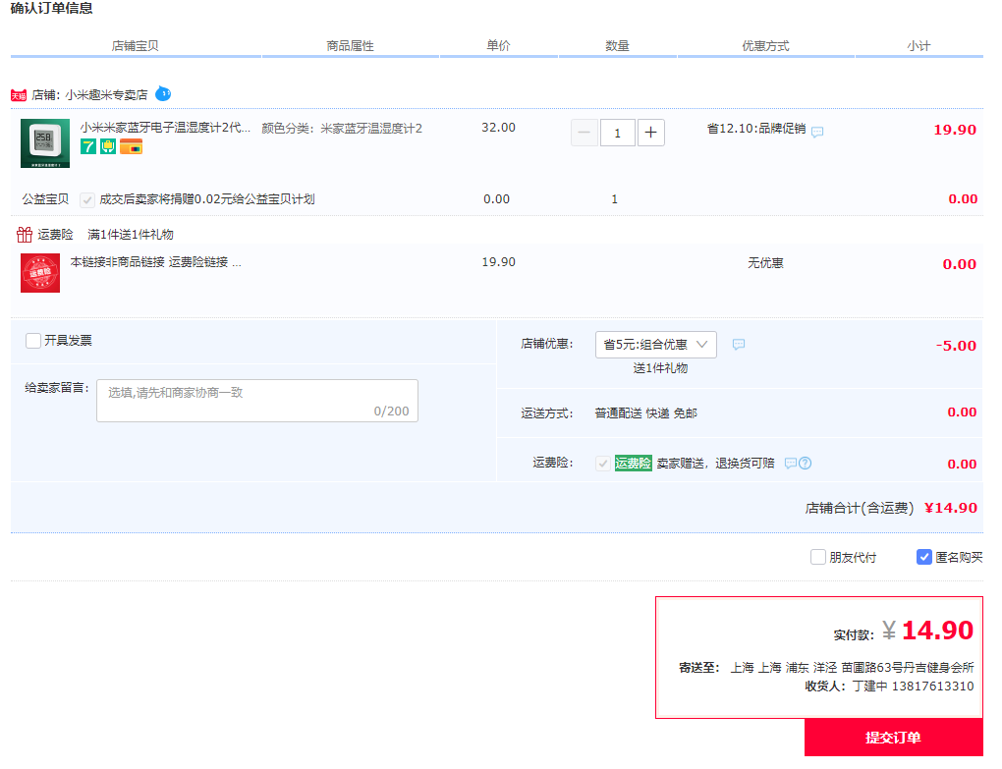Click the -5.00 store discount value

click(x=956, y=346)
